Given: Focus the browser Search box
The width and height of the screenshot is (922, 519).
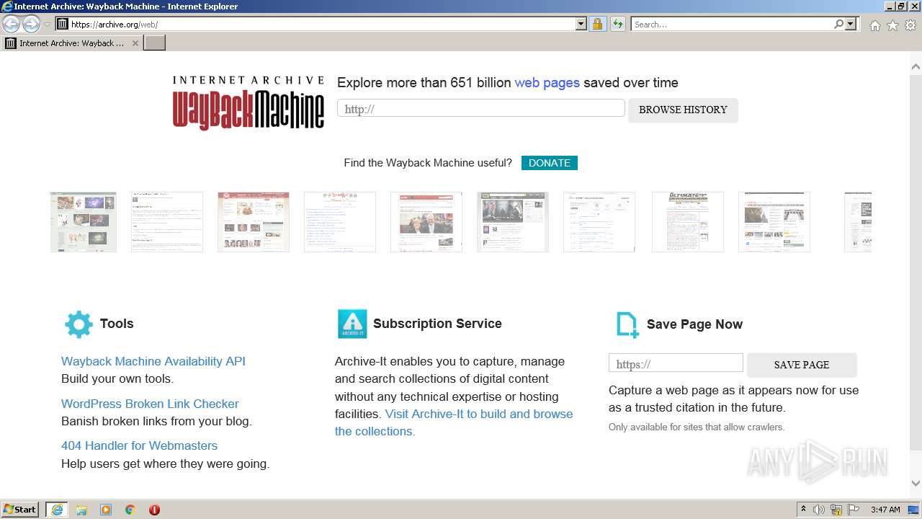Looking at the screenshot, I should [x=732, y=25].
